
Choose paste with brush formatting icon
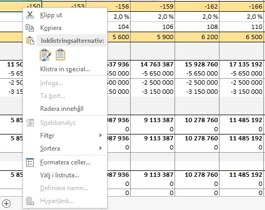pos(45,55)
